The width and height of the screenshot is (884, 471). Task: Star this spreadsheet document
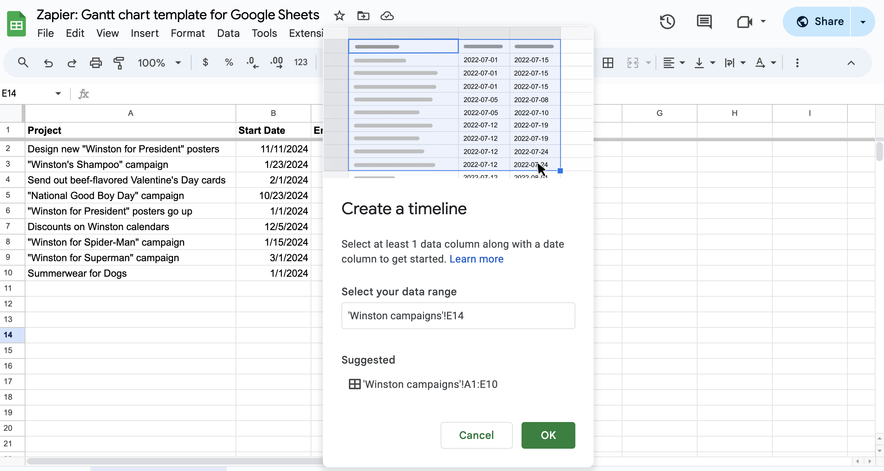coord(339,16)
